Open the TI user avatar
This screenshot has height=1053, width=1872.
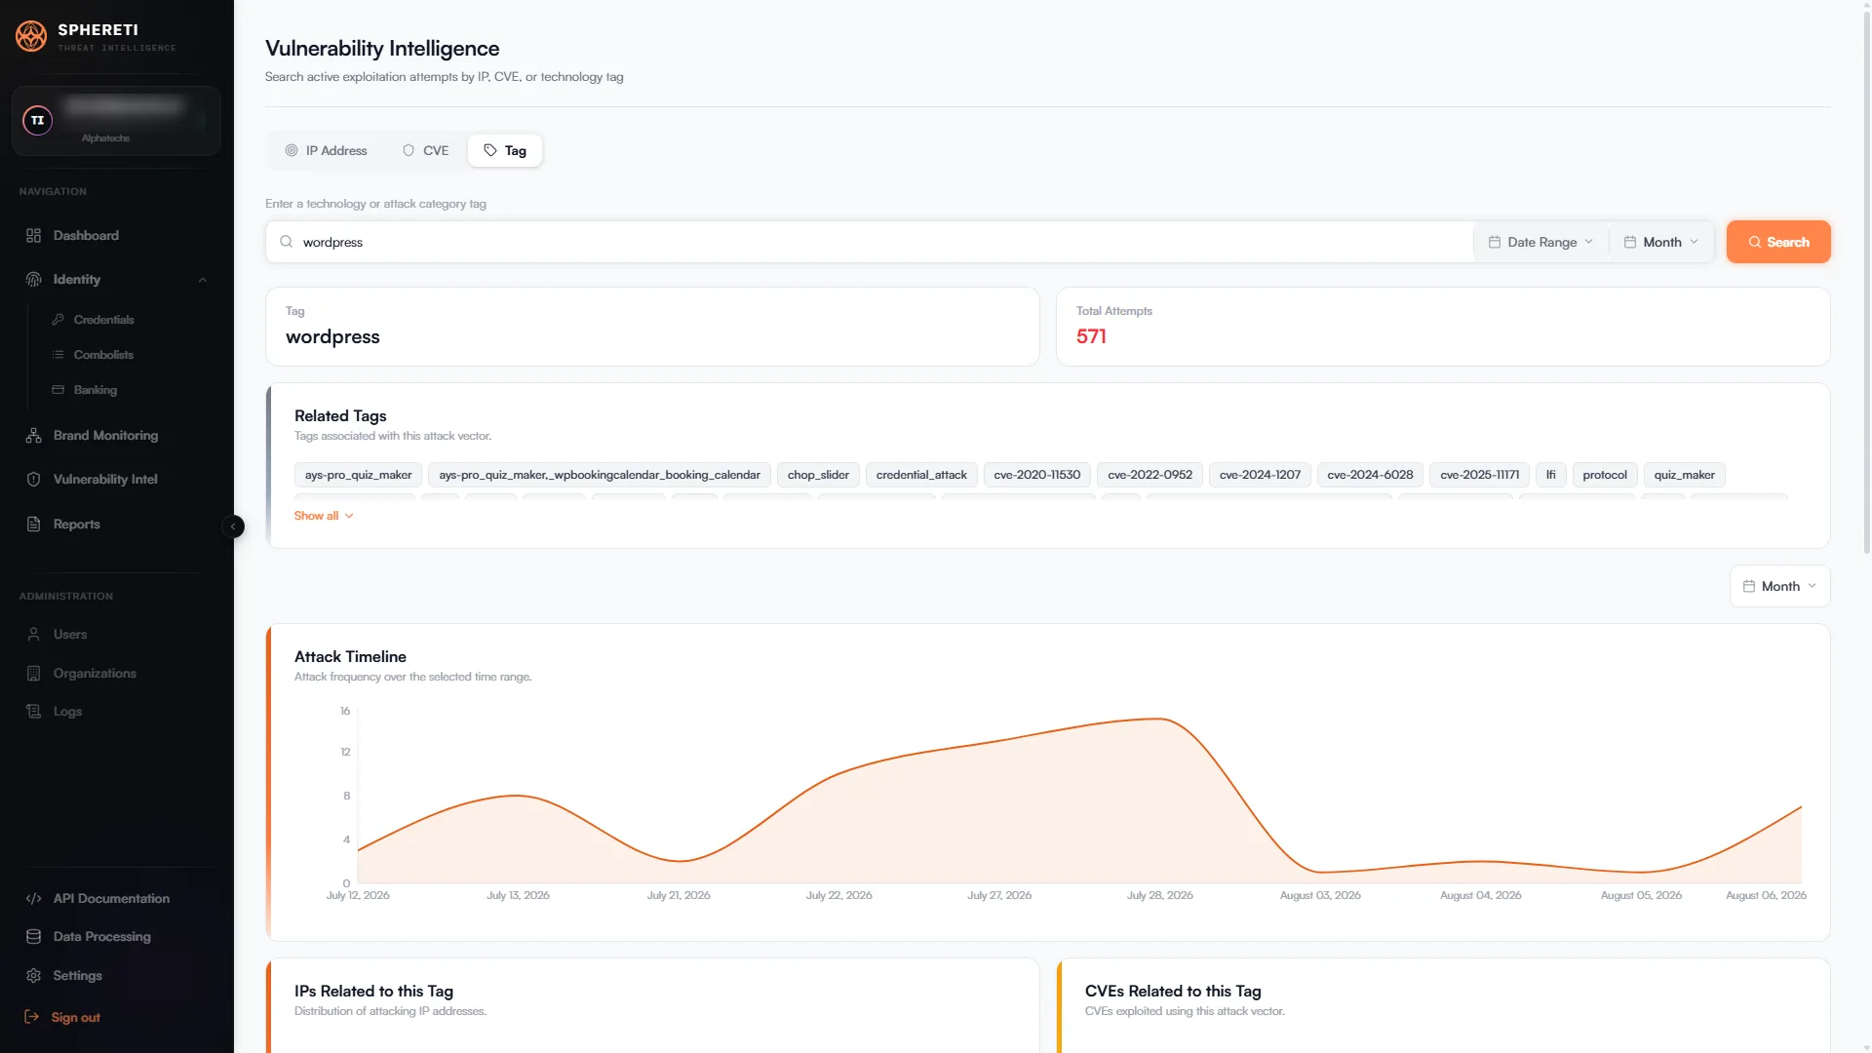[x=37, y=120]
